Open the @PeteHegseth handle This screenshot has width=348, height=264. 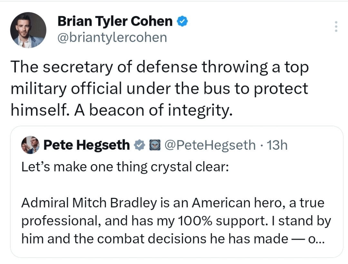point(210,145)
